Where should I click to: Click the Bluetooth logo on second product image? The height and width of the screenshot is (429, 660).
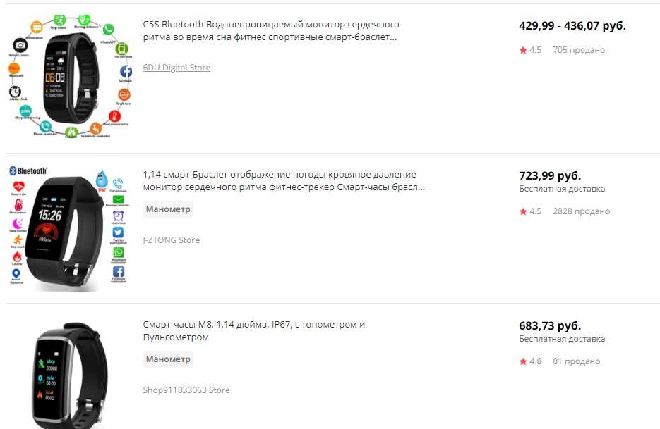point(28,170)
